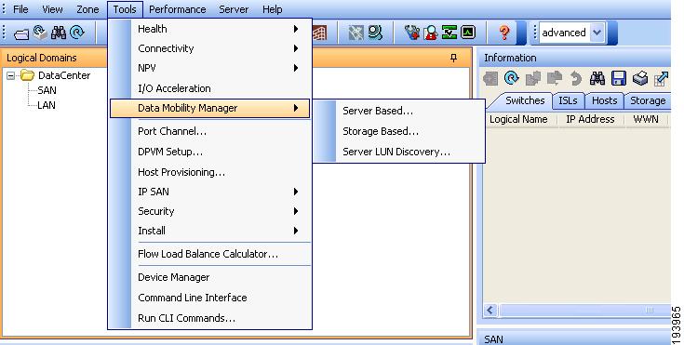Click the red question mark help icon

point(504,33)
